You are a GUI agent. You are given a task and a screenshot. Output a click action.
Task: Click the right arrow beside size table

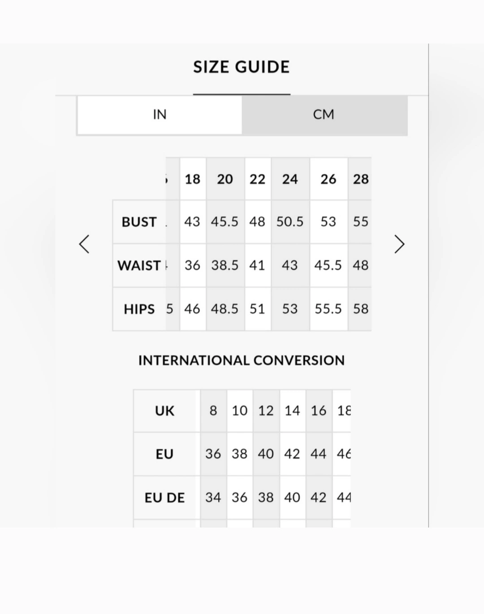click(x=399, y=244)
